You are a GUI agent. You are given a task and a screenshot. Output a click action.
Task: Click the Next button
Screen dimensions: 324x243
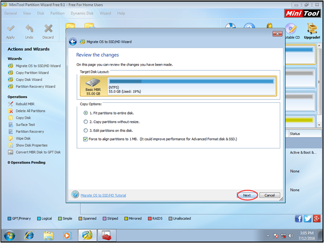click(x=247, y=195)
